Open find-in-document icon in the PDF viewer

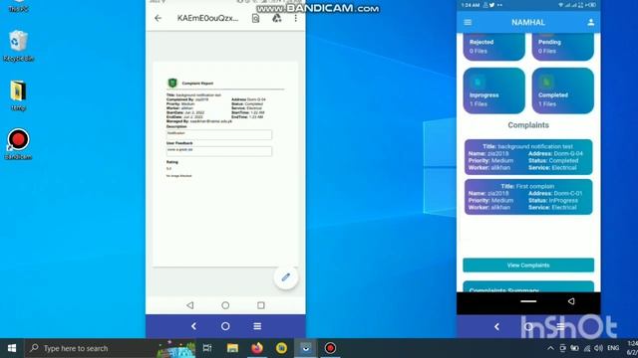(x=255, y=18)
